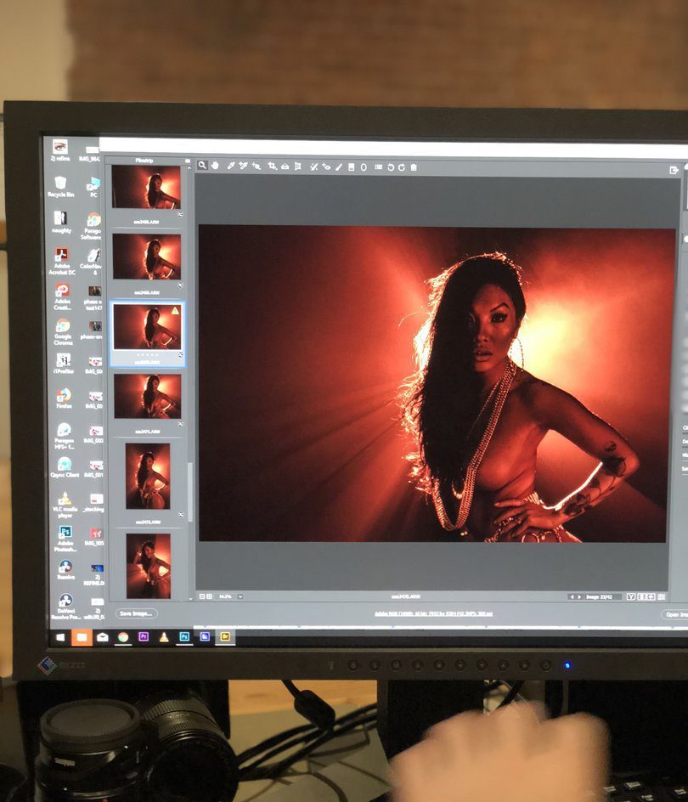
Task: Select the Zoom tool in Camera Raw
Action: tap(203, 166)
